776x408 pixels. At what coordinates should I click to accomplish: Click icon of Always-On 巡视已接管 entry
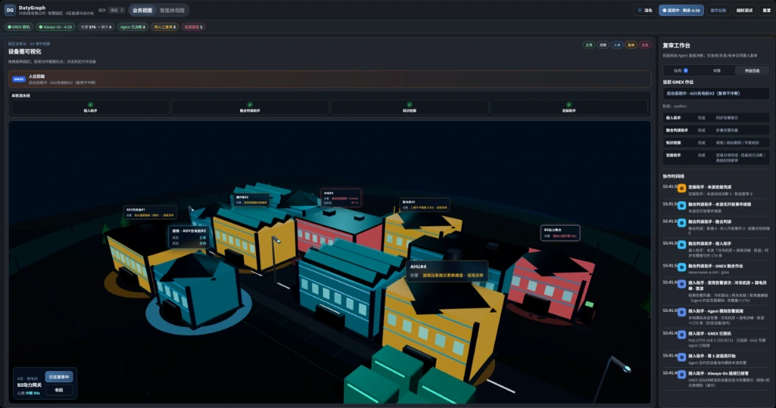pos(681,375)
